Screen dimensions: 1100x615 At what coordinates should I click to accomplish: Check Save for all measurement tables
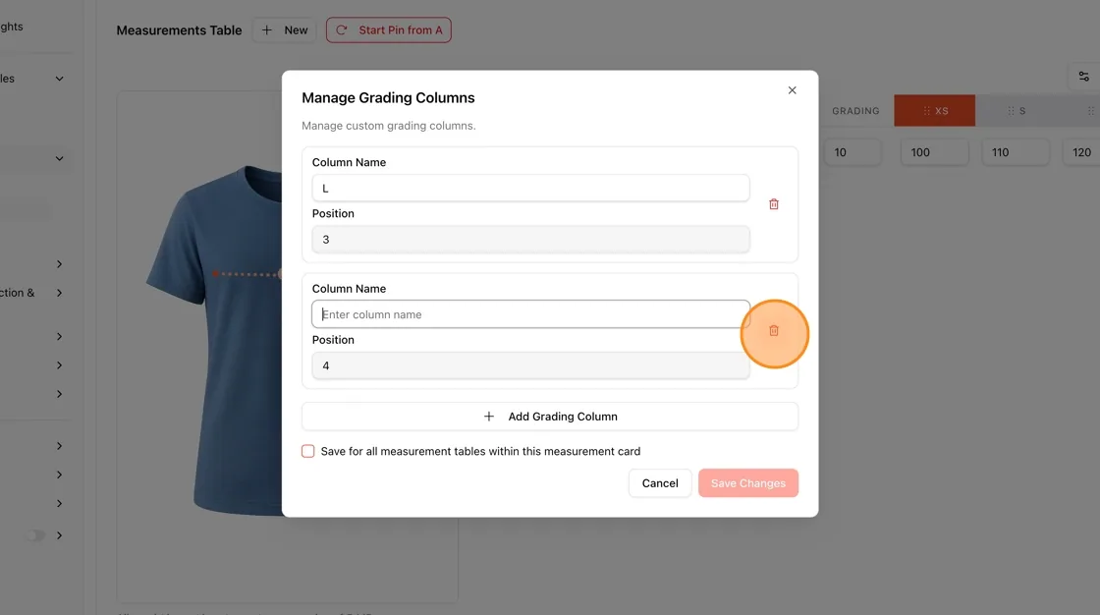(308, 451)
